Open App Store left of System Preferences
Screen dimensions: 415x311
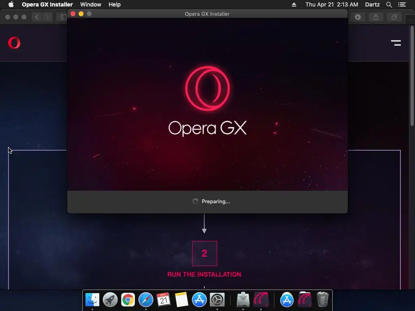coord(199,300)
